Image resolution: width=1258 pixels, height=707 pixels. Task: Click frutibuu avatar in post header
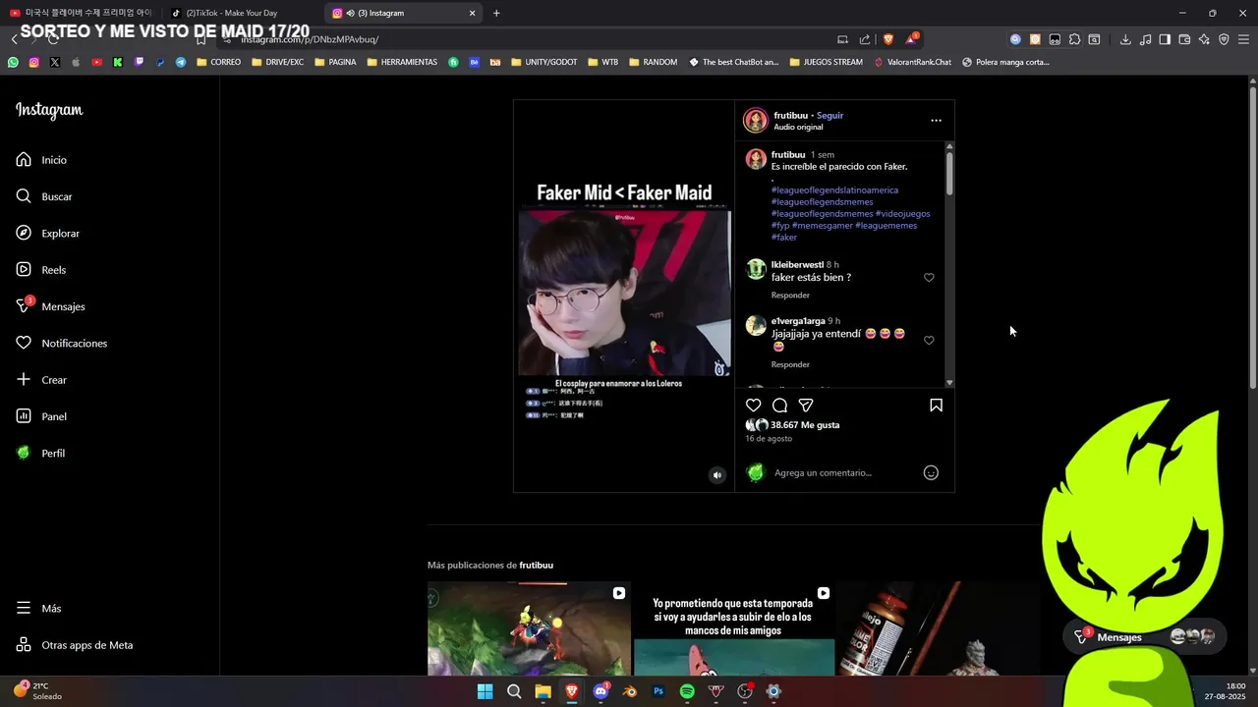tap(756, 120)
